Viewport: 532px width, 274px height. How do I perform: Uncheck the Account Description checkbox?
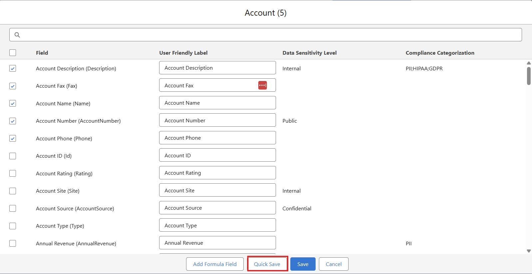pos(13,68)
